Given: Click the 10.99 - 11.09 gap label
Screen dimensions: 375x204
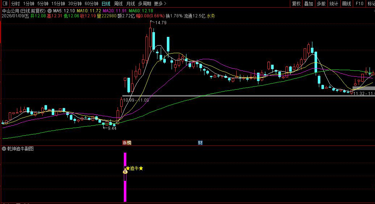Looking at the screenshot, I should 136,100.
